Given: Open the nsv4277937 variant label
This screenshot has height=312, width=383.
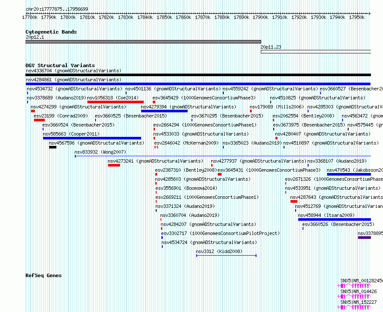Looking at the screenshot, I should [x=259, y=161].
